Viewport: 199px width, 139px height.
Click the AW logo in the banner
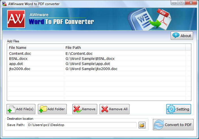tap(16, 19)
